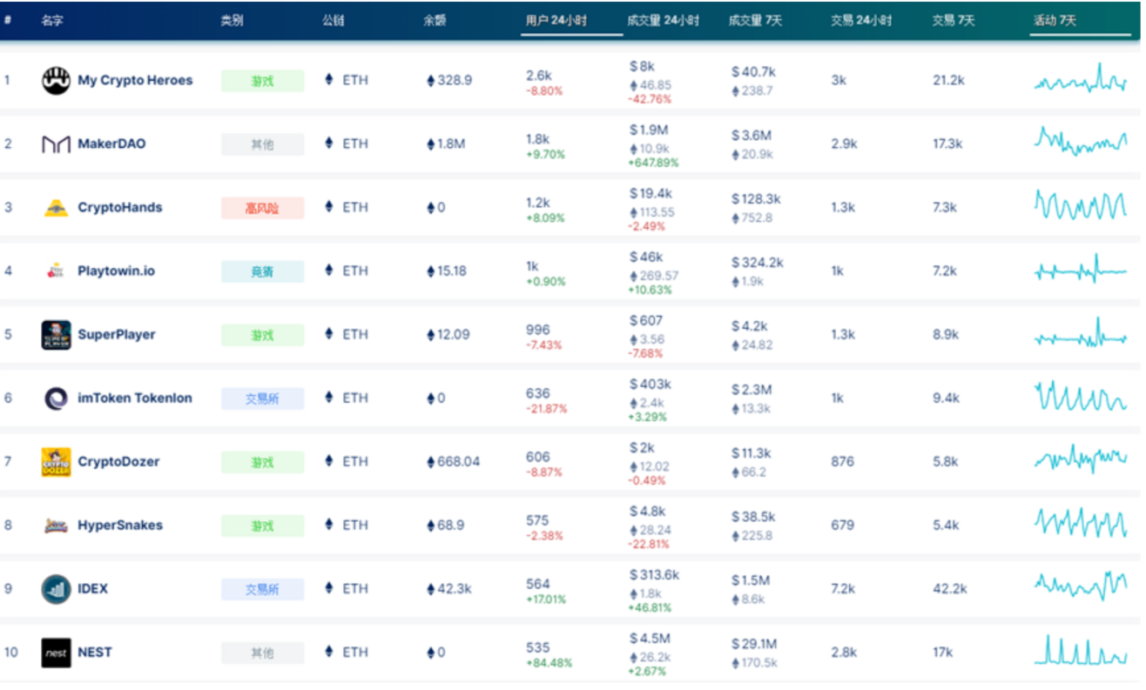The image size is (1146, 690).
Task: Click the IDEX logo icon
Action: click(x=56, y=589)
